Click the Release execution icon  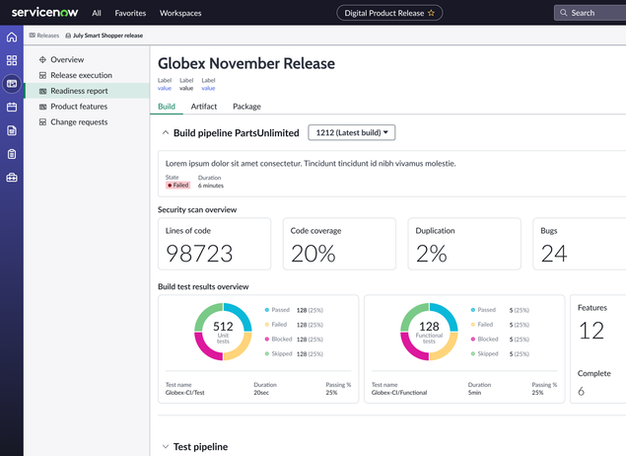click(x=42, y=75)
